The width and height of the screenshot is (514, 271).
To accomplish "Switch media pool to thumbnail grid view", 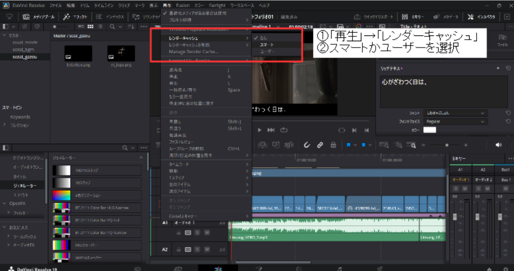I will pyautogui.click(x=90, y=26).
